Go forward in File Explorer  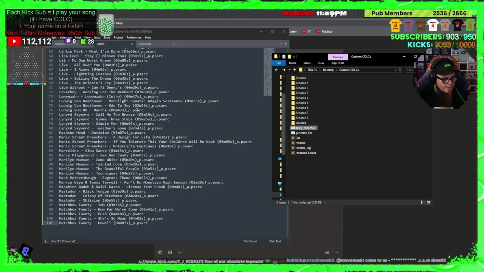pos(284,70)
